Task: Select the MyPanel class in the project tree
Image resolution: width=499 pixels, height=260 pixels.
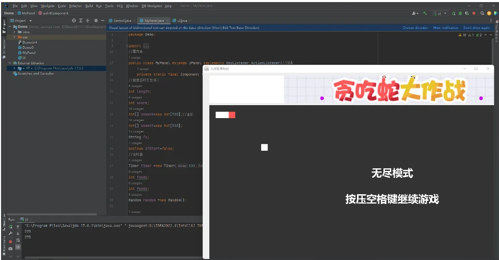Action: pyautogui.click(x=28, y=52)
